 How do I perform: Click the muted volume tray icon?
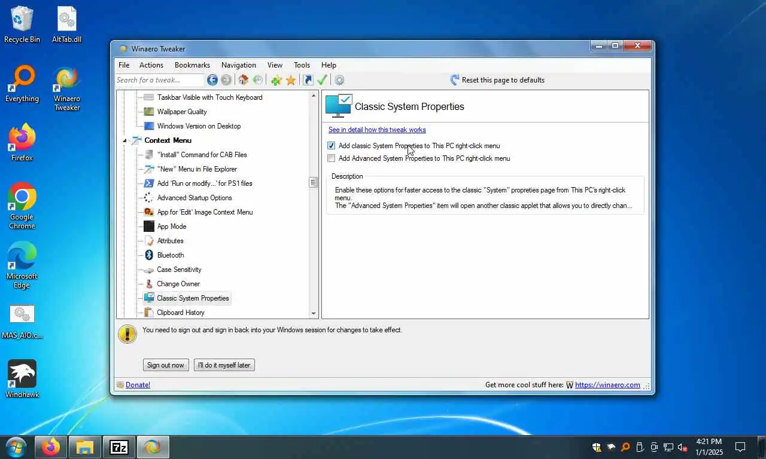682,447
